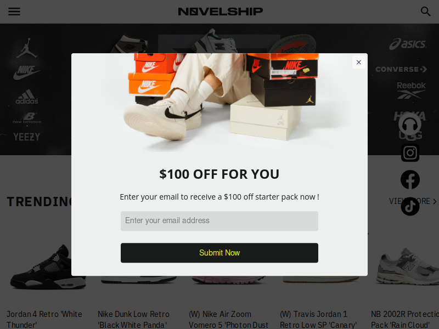The image size is (439, 329).
Task: Click the email address input field
Action: coord(219,221)
